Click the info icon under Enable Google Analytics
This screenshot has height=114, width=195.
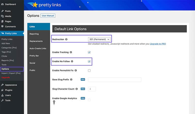(x=54, y=102)
